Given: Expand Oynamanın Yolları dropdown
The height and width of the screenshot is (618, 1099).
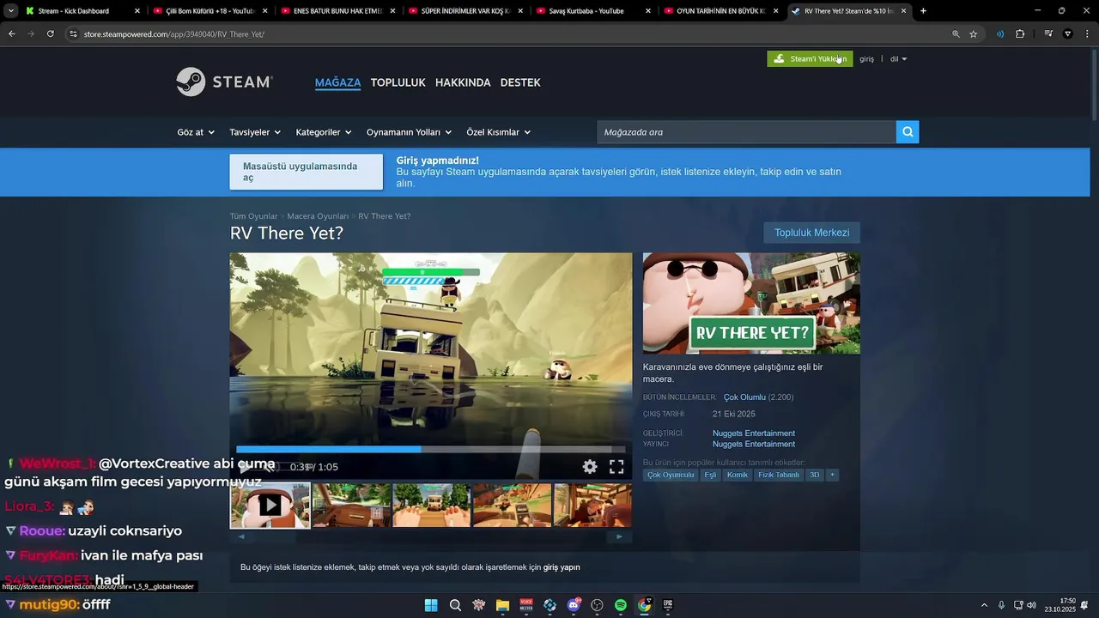Looking at the screenshot, I should [x=409, y=132].
